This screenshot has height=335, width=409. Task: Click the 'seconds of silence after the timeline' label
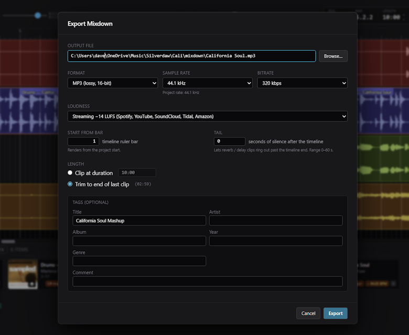286,142
